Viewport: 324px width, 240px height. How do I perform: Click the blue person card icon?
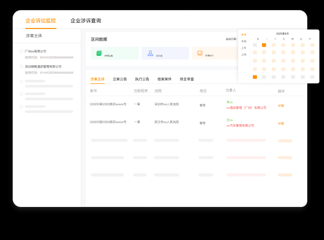(150, 53)
